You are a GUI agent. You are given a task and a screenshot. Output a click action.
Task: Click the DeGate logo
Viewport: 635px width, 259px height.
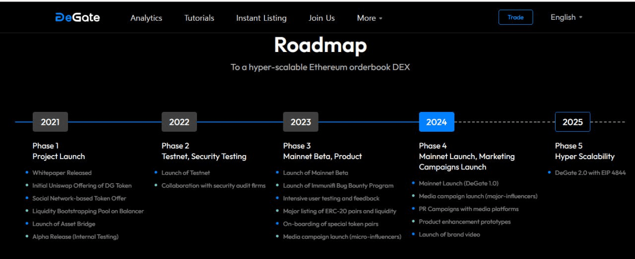pos(77,17)
